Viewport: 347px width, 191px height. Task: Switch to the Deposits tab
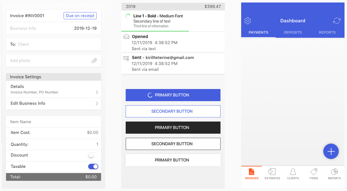(x=293, y=32)
